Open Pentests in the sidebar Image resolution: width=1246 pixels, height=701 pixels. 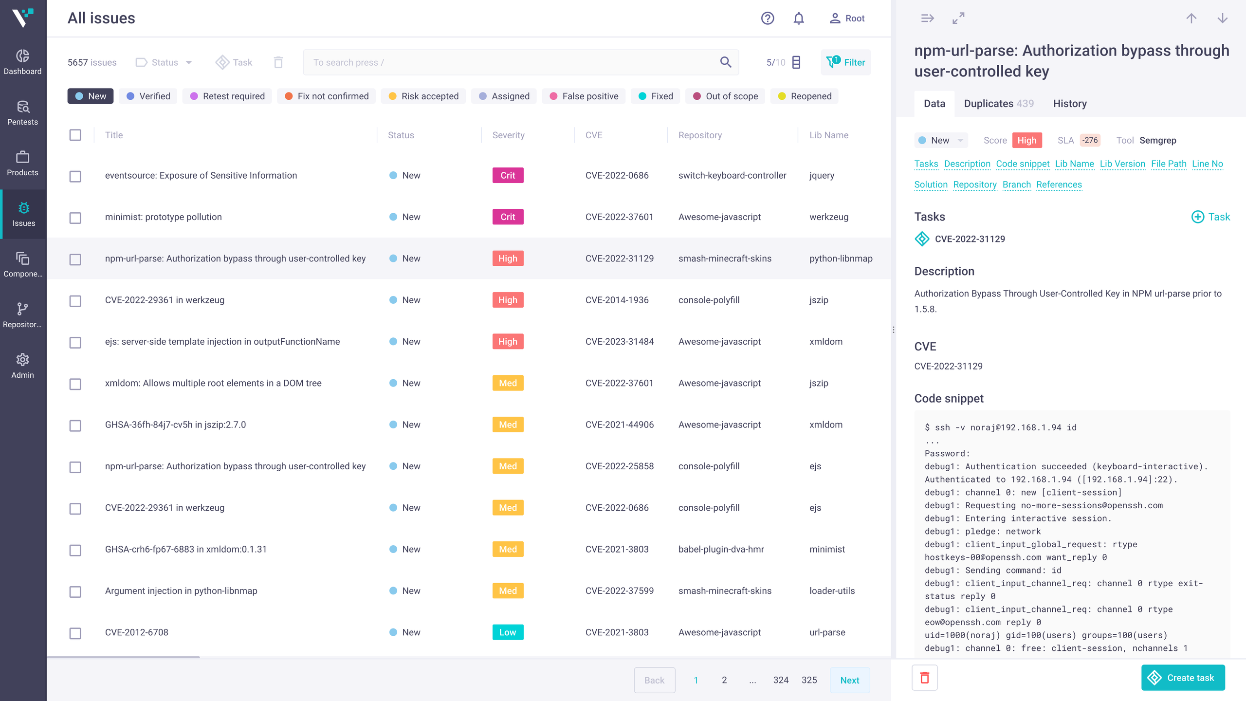[23, 113]
